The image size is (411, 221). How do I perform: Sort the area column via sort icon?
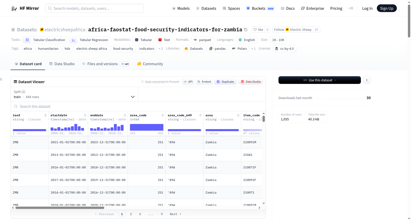point(238,115)
